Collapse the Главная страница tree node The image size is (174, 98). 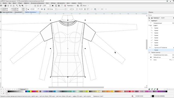click(149, 53)
